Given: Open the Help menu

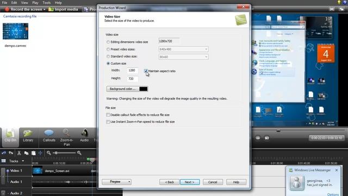Looking at the screenshot, I should 58,3.
